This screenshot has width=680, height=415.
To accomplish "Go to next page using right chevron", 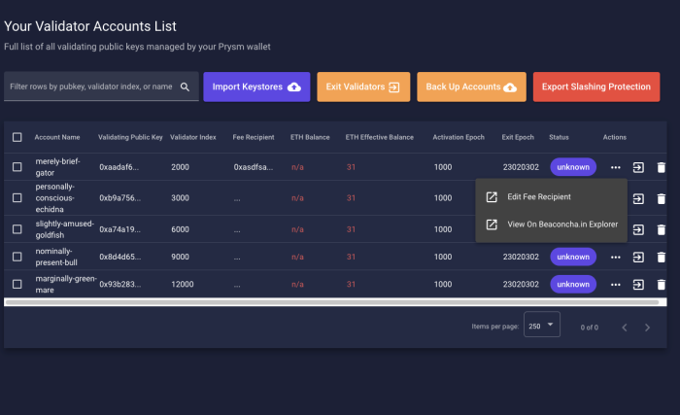I will (648, 327).
